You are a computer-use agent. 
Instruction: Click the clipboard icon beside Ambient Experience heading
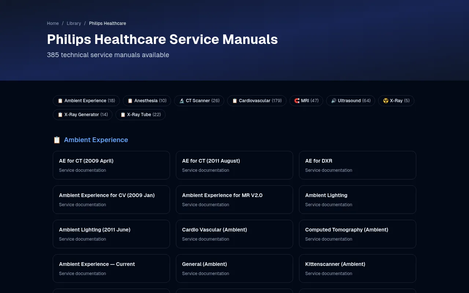[x=57, y=140]
